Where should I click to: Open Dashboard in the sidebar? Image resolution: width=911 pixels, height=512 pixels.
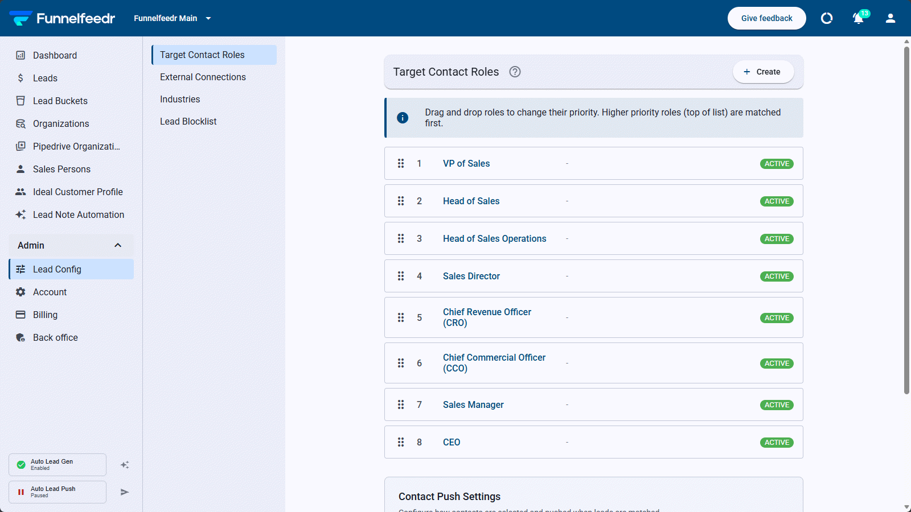point(71,55)
